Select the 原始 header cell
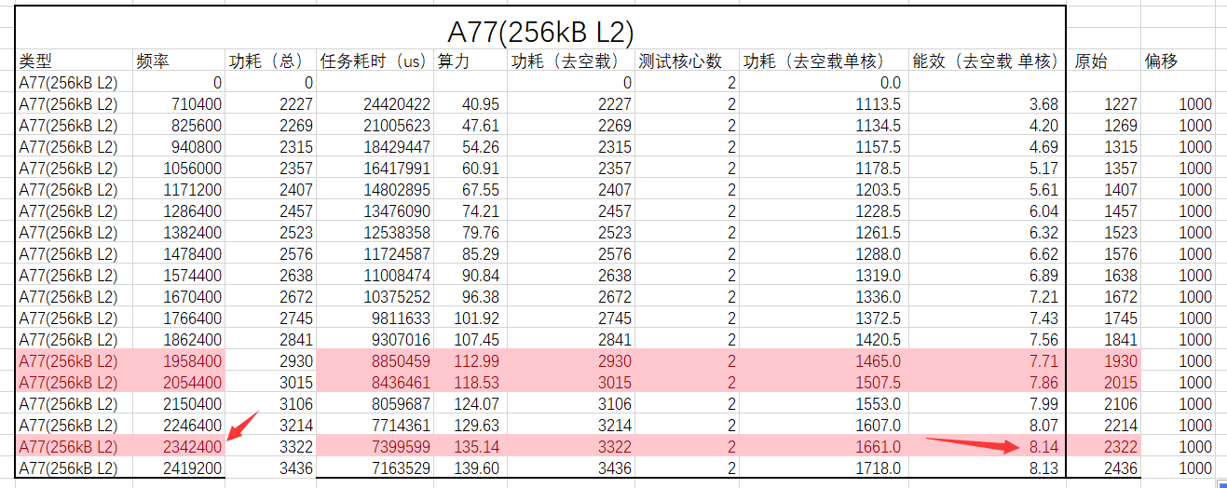This screenshot has width=1227, height=488. pyautogui.click(x=1105, y=61)
